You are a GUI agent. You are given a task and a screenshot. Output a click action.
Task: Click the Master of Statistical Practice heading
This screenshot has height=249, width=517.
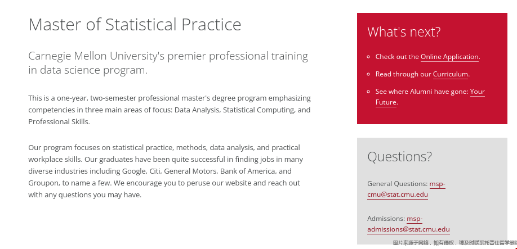[135, 25]
